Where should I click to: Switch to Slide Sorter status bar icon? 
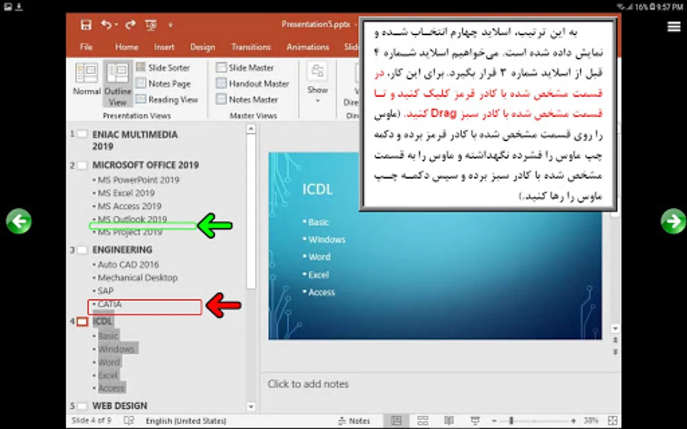pos(423,420)
